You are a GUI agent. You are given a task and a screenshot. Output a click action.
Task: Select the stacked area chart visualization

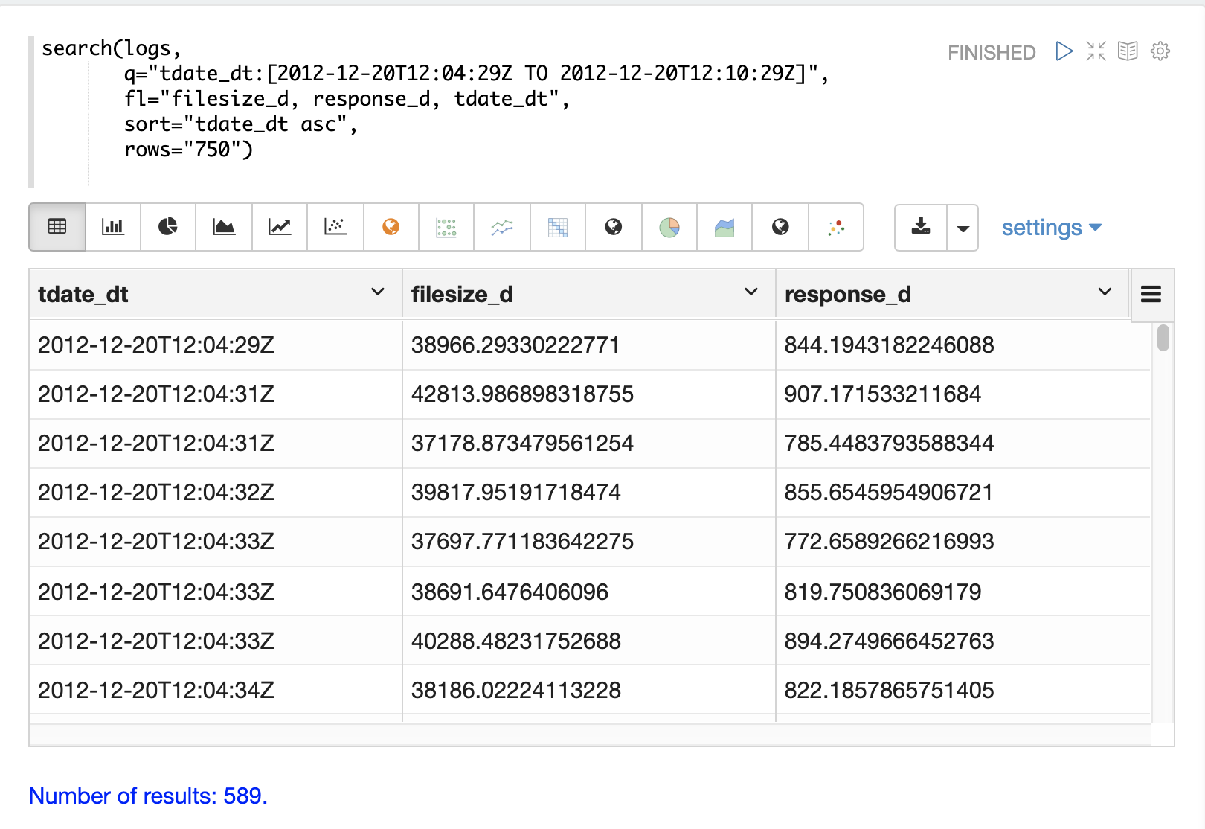click(x=724, y=227)
